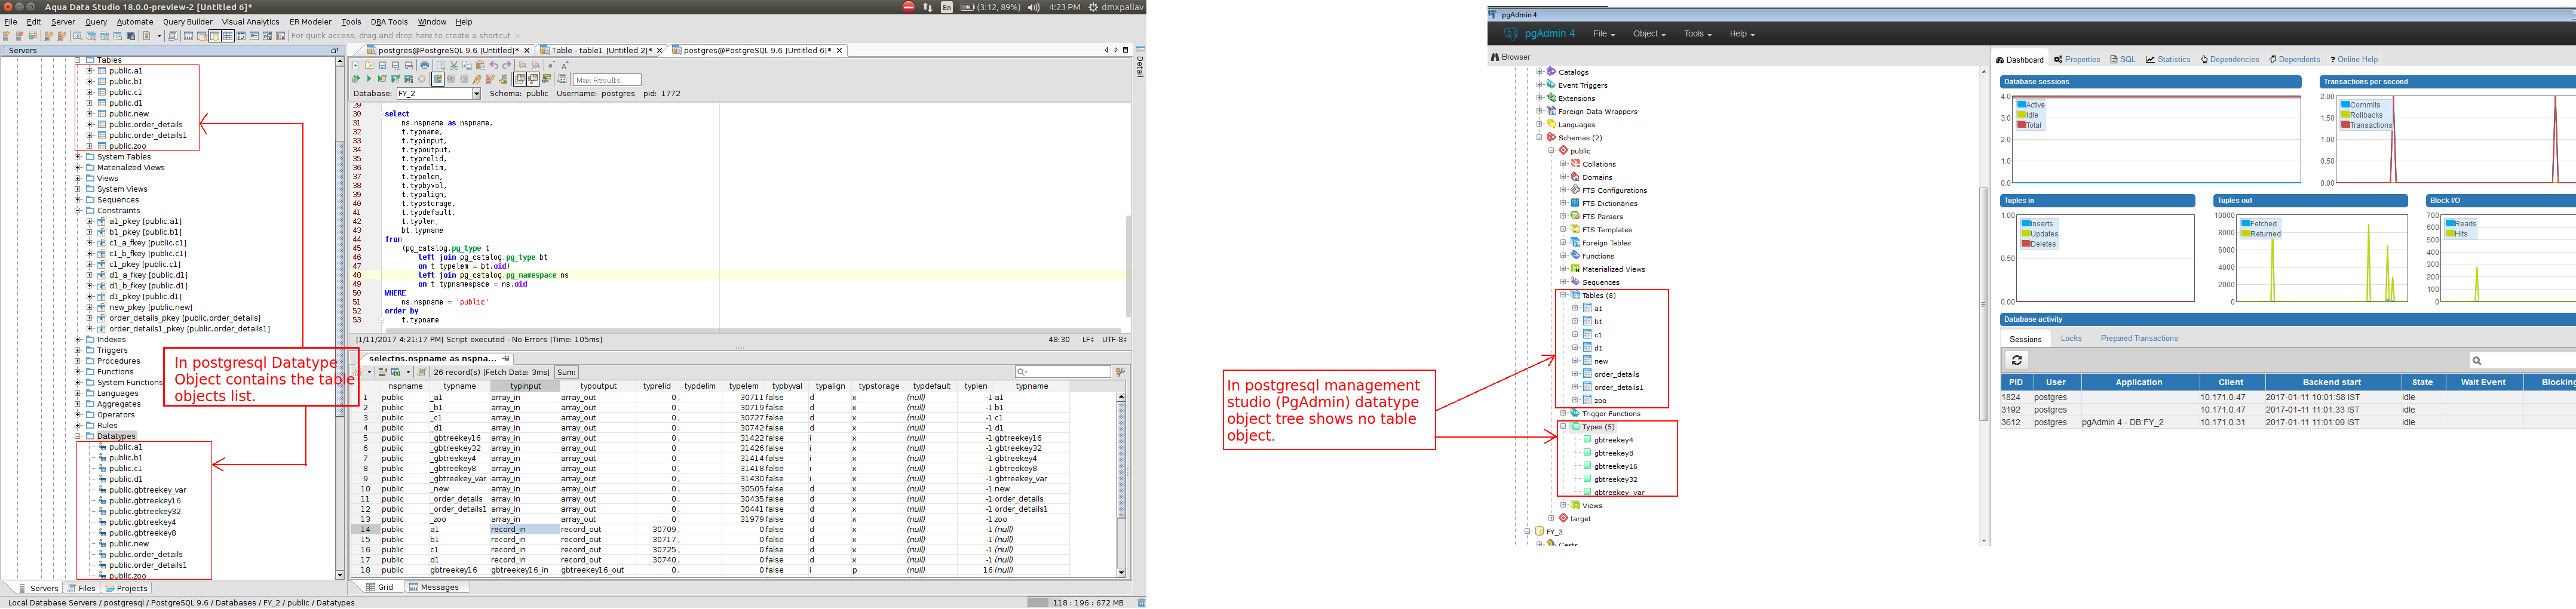The width and height of the screenshot is (2576, 609).
Task: Collapse Schemas (2) node in pgAdmin
Action: 1539,138
